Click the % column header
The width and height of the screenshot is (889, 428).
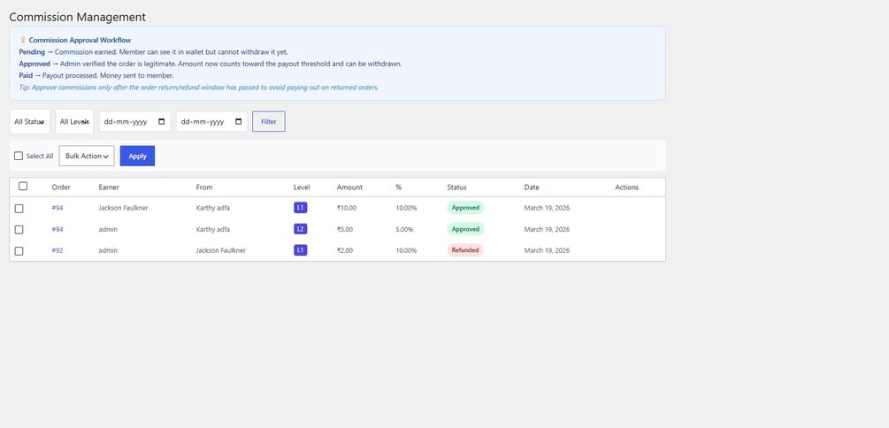click(399, 187)
